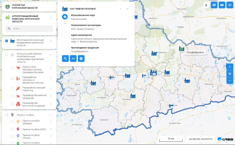Zoom in the map with plus button

click(x=230, y=67)
